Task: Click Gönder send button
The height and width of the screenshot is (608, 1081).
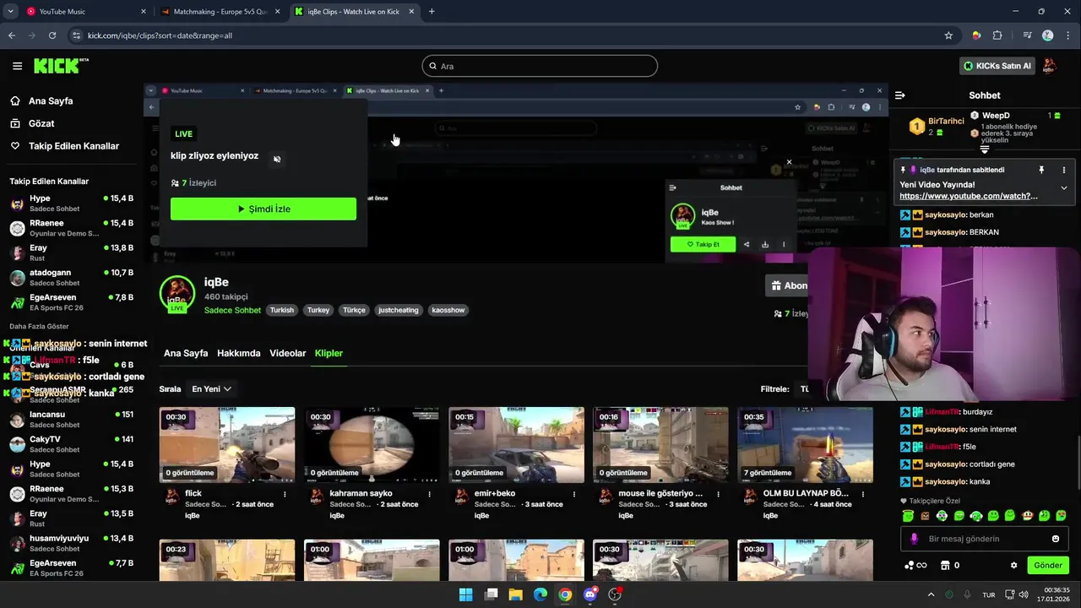Action: click(1048, 565)
